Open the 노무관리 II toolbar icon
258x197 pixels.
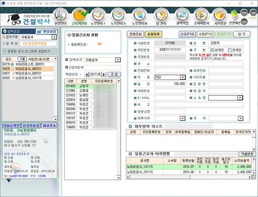tap(118, 17)
